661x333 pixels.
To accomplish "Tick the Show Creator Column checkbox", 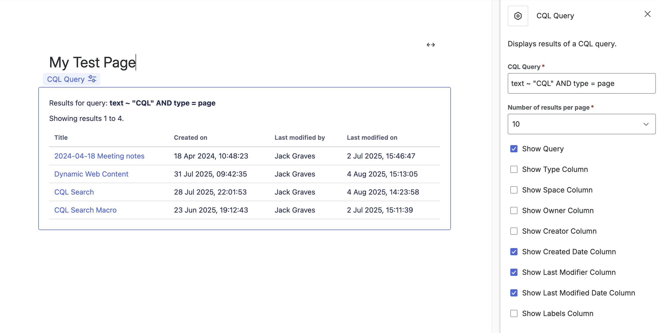I will (514, 231).
